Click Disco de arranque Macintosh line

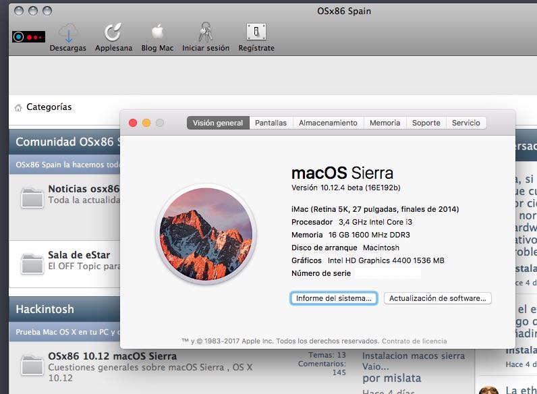coord(345,248)
